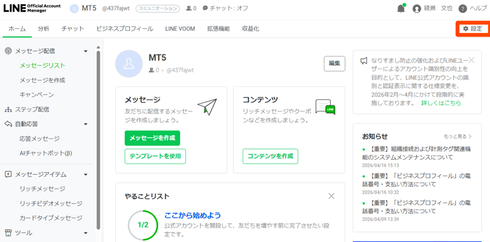Click the ステップ配信 hierarchy icon
The height and width of the screenshot is (242, 490).
pyautogui.click(x=8, y=110)
